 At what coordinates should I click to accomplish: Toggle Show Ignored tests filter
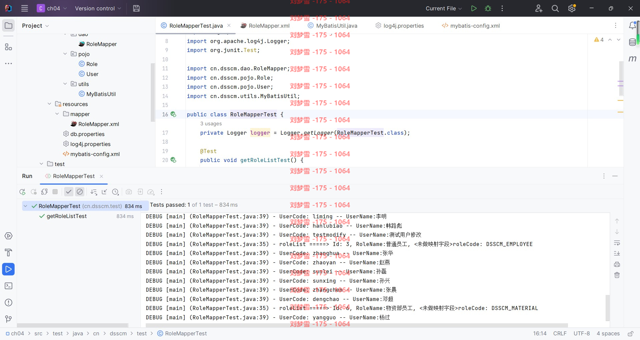tap(80, 192)
